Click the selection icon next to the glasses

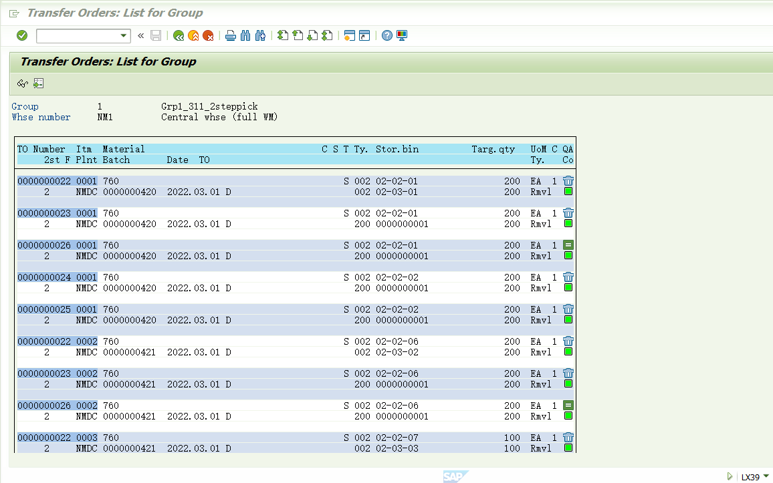coord(39,84)
